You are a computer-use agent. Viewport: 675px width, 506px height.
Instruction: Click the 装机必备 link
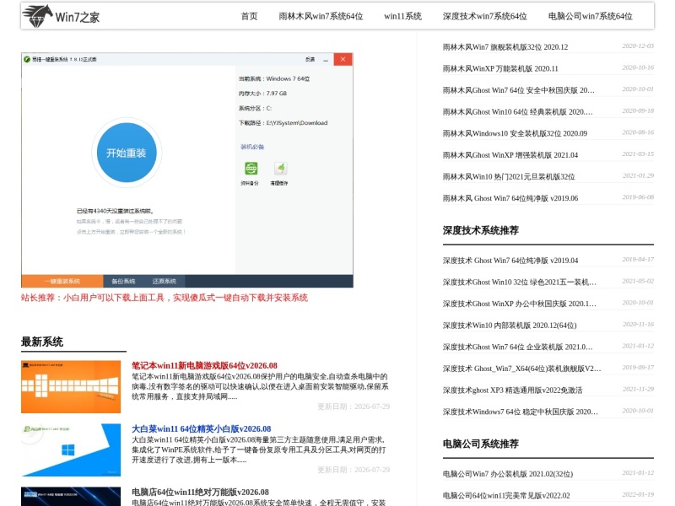click(x=252, y=147)
